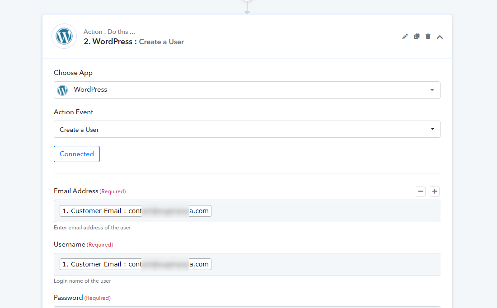The width and height of the screenshot is (497, 308).
Task: Click the 'Action : Do this ...' text
Action: 109,32
